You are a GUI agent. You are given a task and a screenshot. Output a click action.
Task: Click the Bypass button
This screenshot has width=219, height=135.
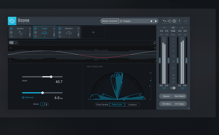tap(166, 96)
